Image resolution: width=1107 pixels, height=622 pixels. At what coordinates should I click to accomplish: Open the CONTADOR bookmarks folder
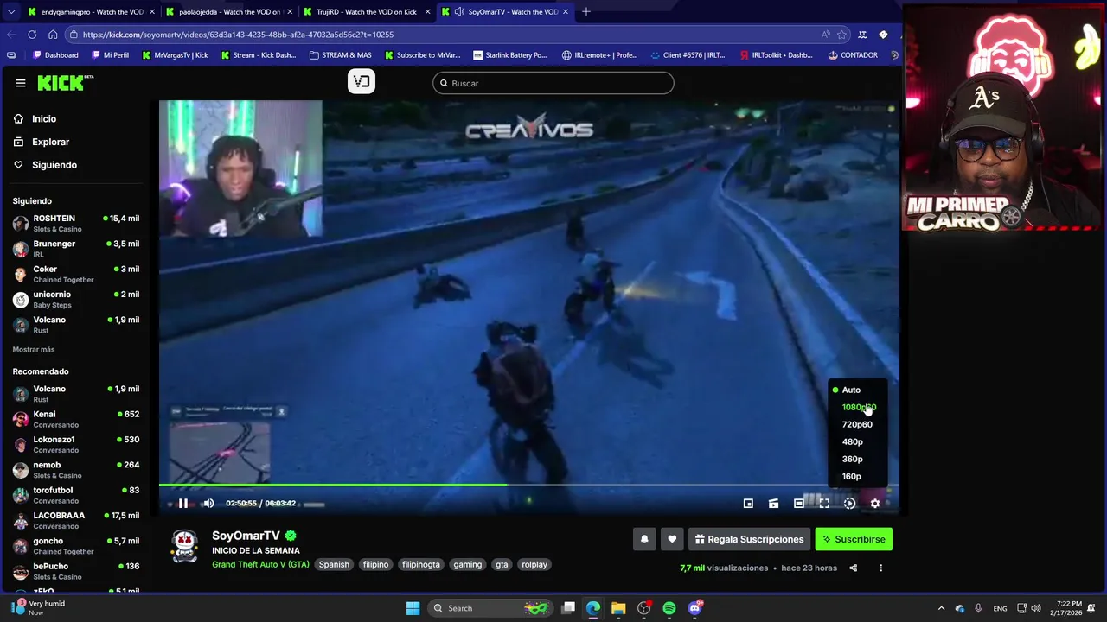853,55
